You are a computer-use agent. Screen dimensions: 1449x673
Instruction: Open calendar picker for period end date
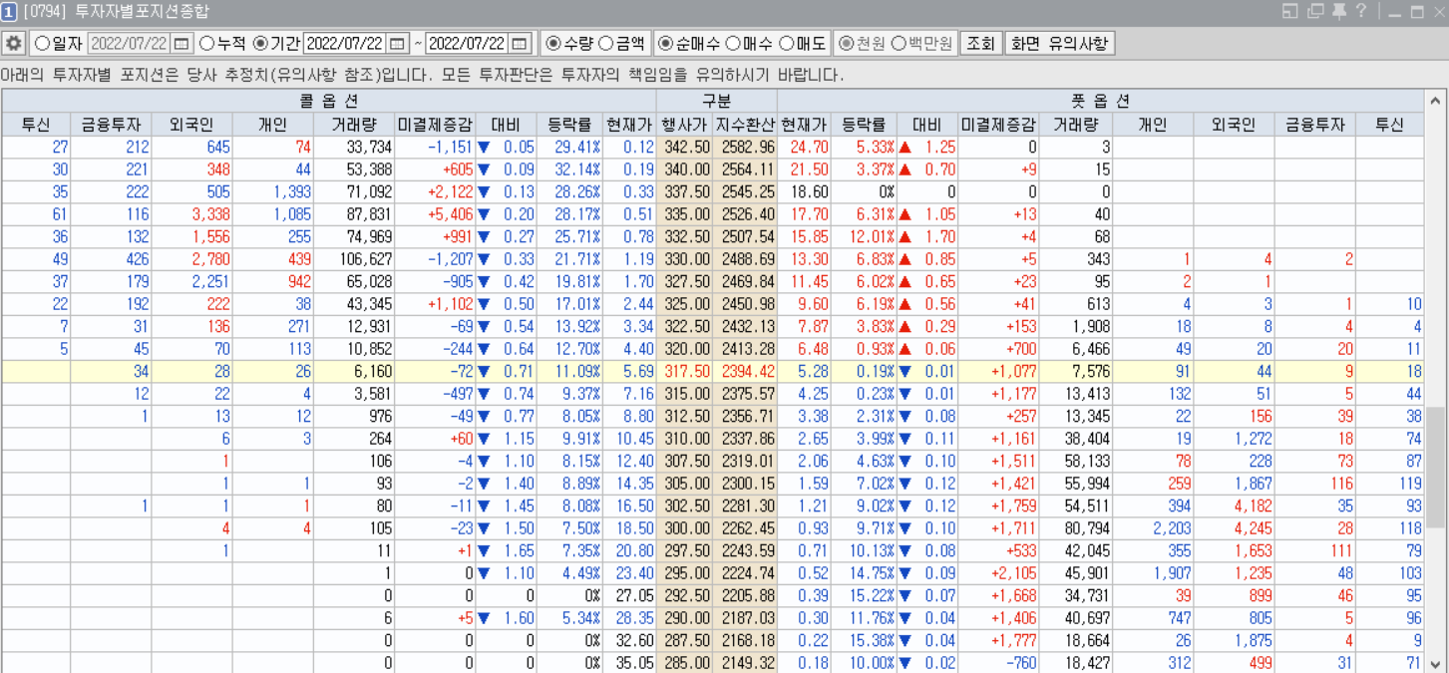[x=520, y=44]
